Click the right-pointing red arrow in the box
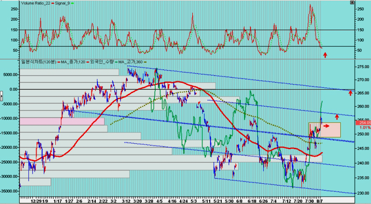 [326, 126]
